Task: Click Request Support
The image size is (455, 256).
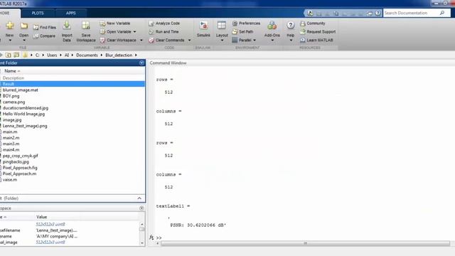Action: click(318, 31)
